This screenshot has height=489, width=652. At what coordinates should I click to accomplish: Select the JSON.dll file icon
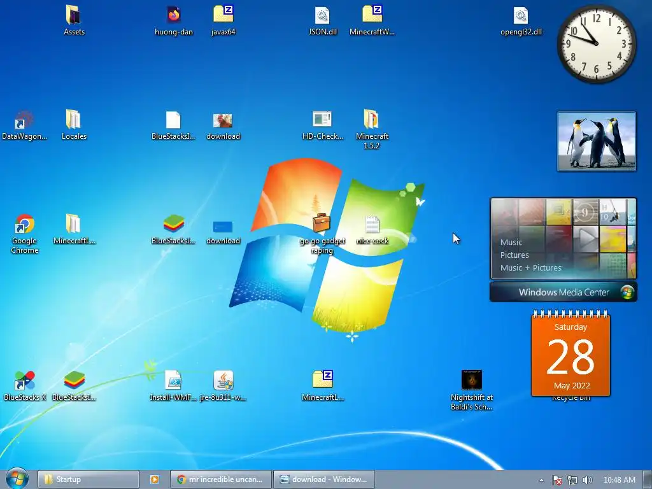point(322,15)
